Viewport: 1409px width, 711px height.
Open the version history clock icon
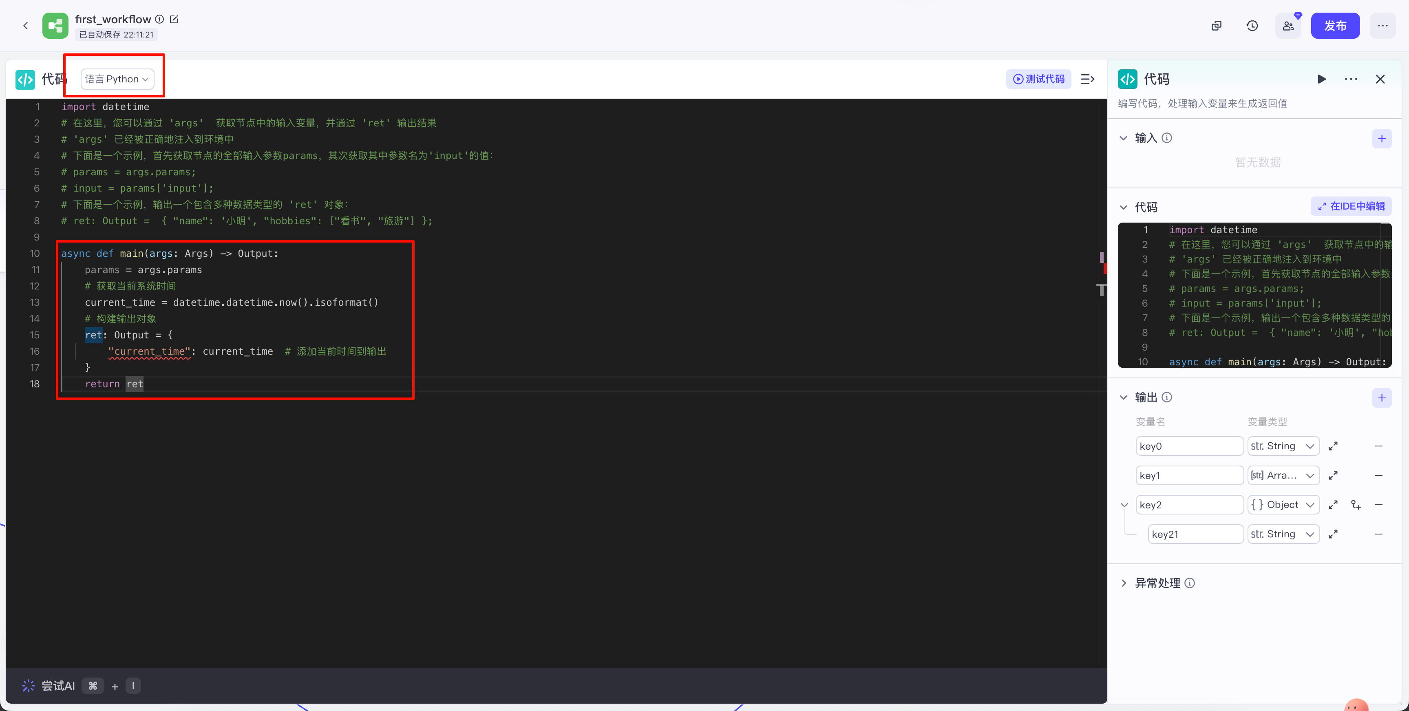1252,26
